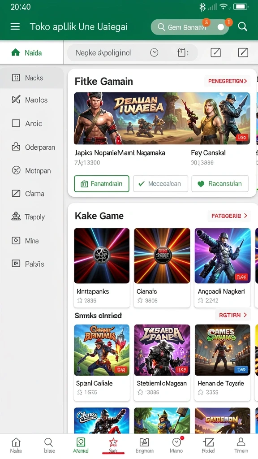Open Odeiparan in the sidebar

coord(32,147)
